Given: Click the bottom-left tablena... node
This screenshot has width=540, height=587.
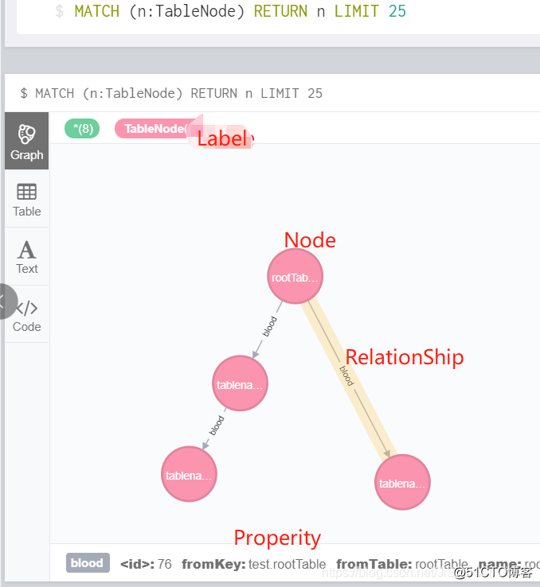Looking at the screenshot, I should click(x=189, y=474).
